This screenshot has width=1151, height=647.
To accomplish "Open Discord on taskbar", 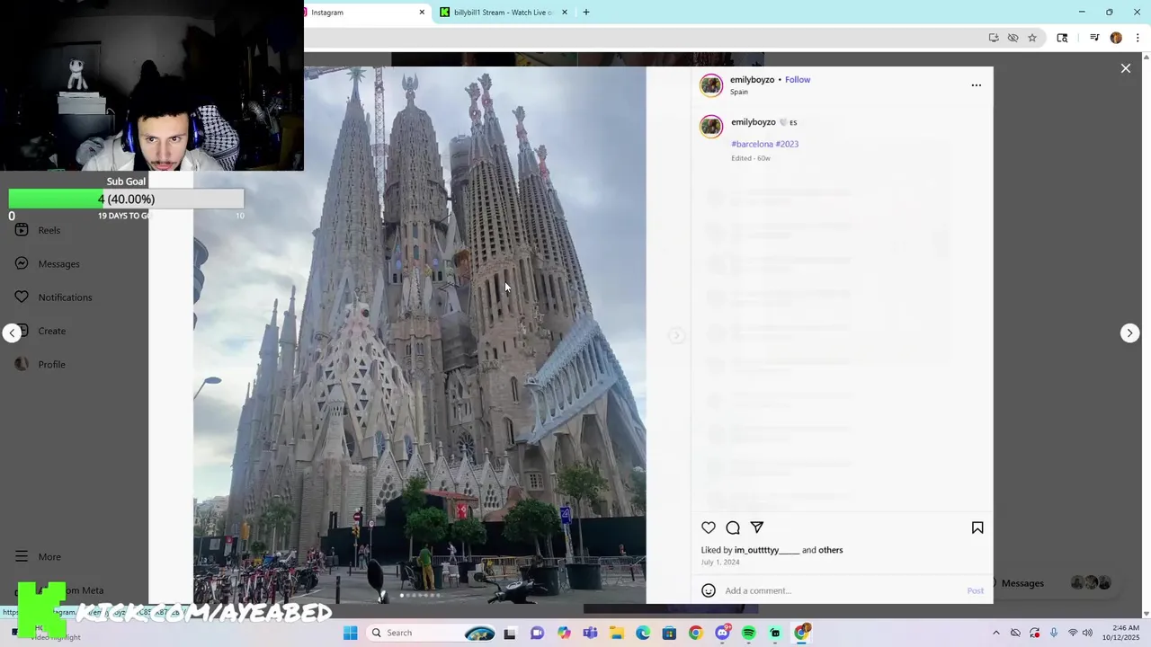I will pos(722,633).
